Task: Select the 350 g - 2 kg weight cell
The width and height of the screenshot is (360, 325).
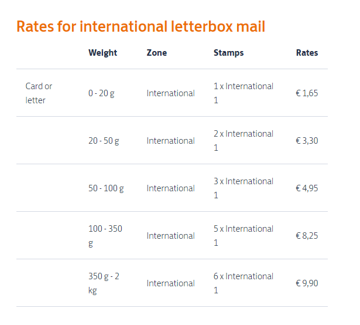Action: (x=104, y=283)
